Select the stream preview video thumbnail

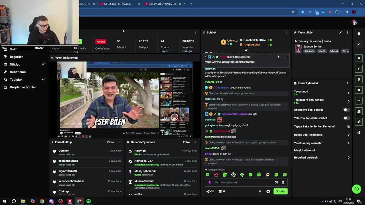(125, 100)
